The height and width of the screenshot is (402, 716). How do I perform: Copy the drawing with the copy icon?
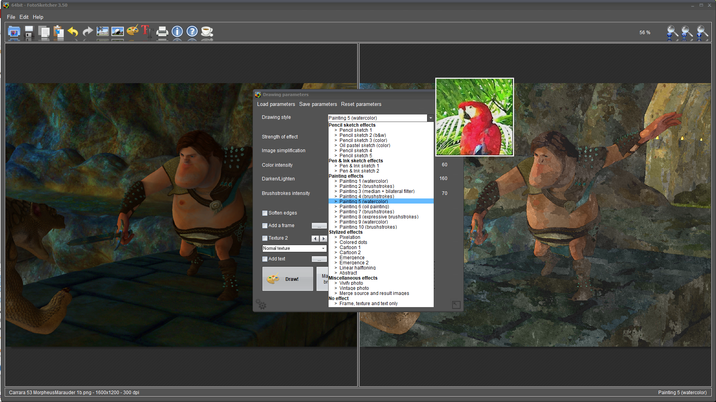(x=44, y=32)
